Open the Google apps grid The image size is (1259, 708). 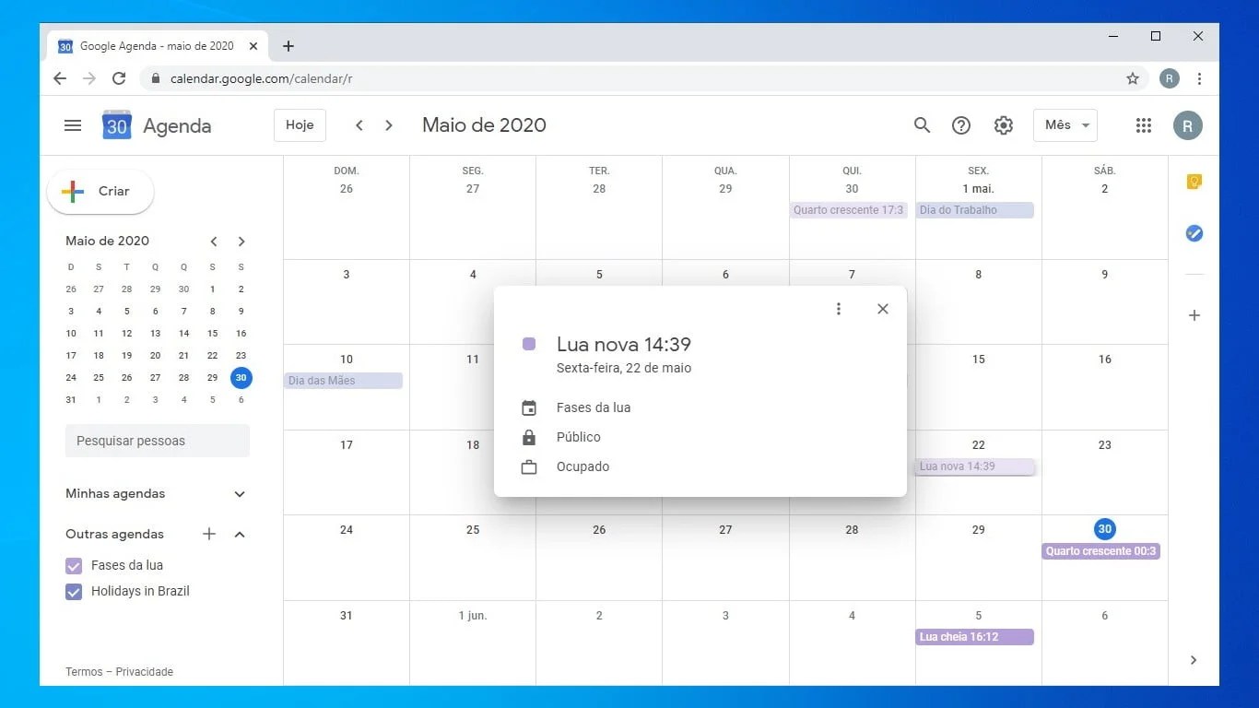(x=1144, y=125)
